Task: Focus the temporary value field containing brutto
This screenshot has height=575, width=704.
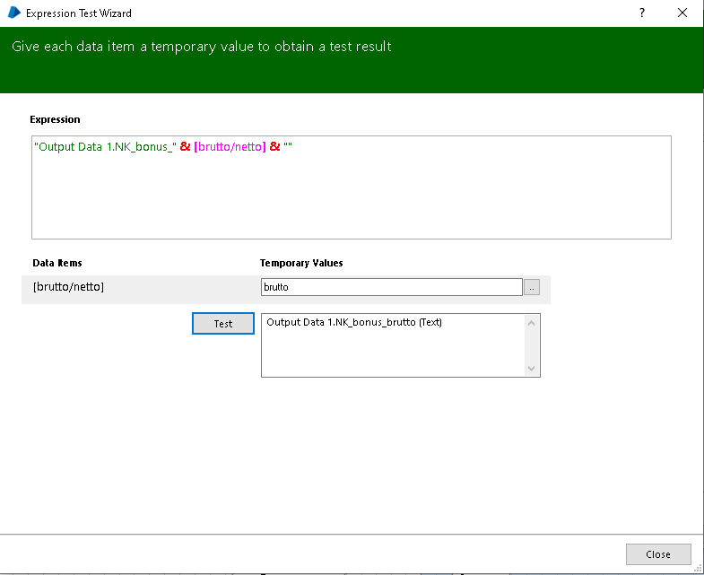Action: [x=391, y=288]
